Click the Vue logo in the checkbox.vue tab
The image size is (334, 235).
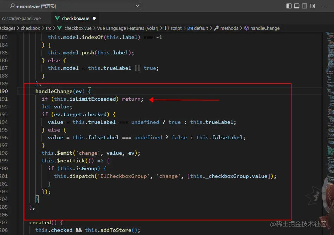(x=57, y=18)
